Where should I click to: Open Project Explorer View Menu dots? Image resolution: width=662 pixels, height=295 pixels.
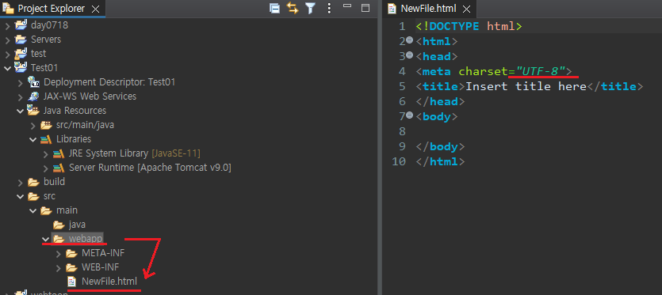[330, 8]
